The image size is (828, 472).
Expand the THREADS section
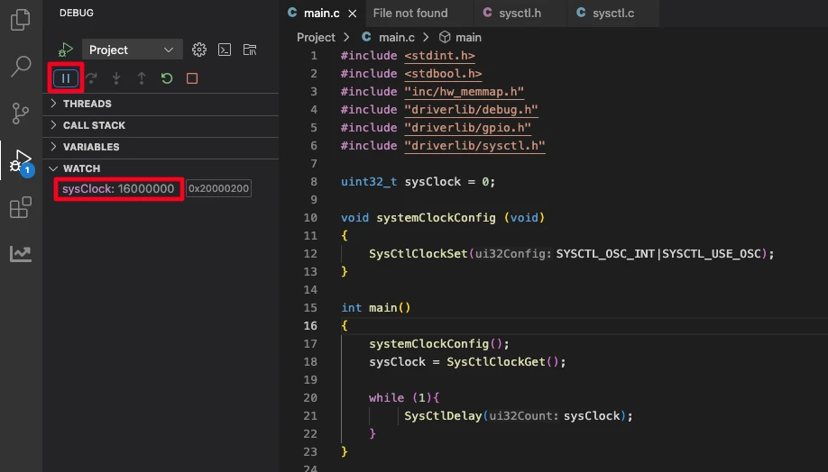[x=87, y=104]
